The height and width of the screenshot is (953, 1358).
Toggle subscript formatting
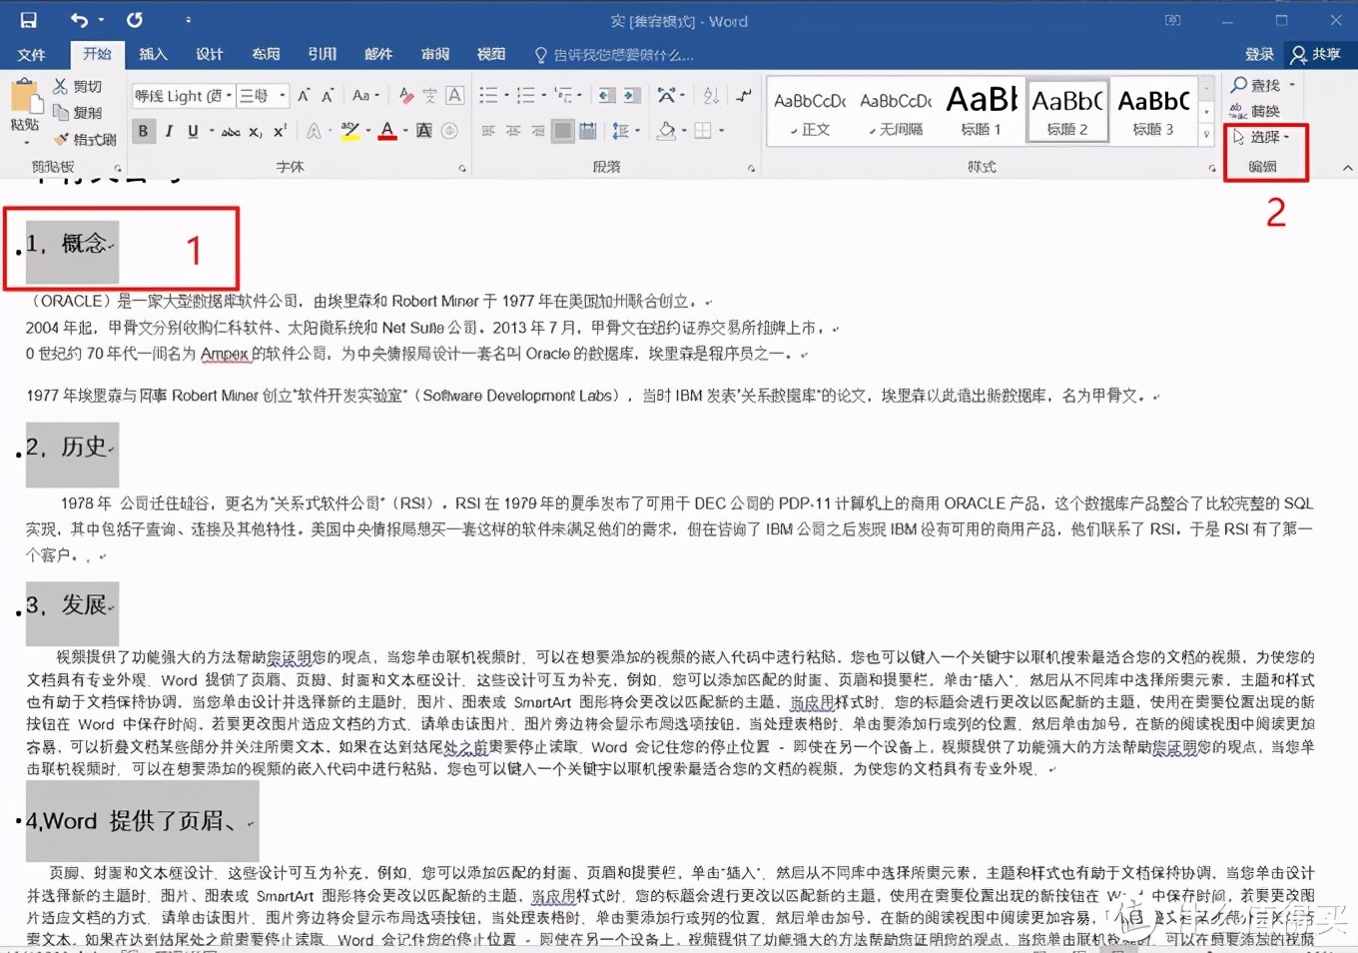(x=256, y=131)
